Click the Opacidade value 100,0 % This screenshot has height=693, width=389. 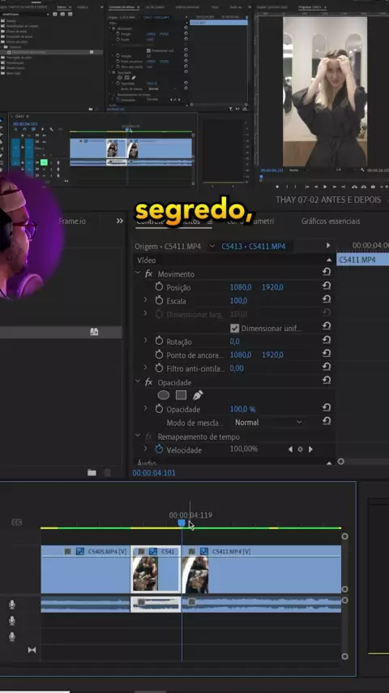coord(243,409)
